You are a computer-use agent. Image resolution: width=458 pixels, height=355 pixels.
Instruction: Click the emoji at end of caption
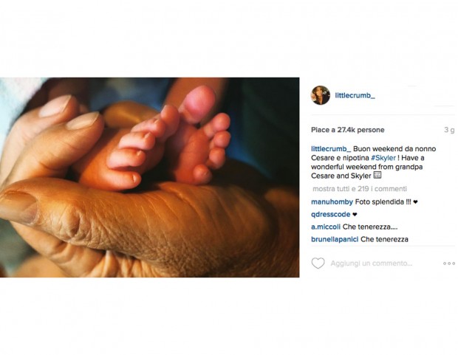point(377,175)
